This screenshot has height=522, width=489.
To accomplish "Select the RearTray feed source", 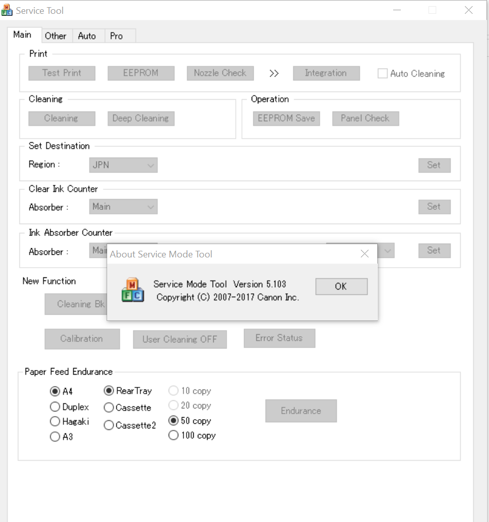I will pos(109,390).
